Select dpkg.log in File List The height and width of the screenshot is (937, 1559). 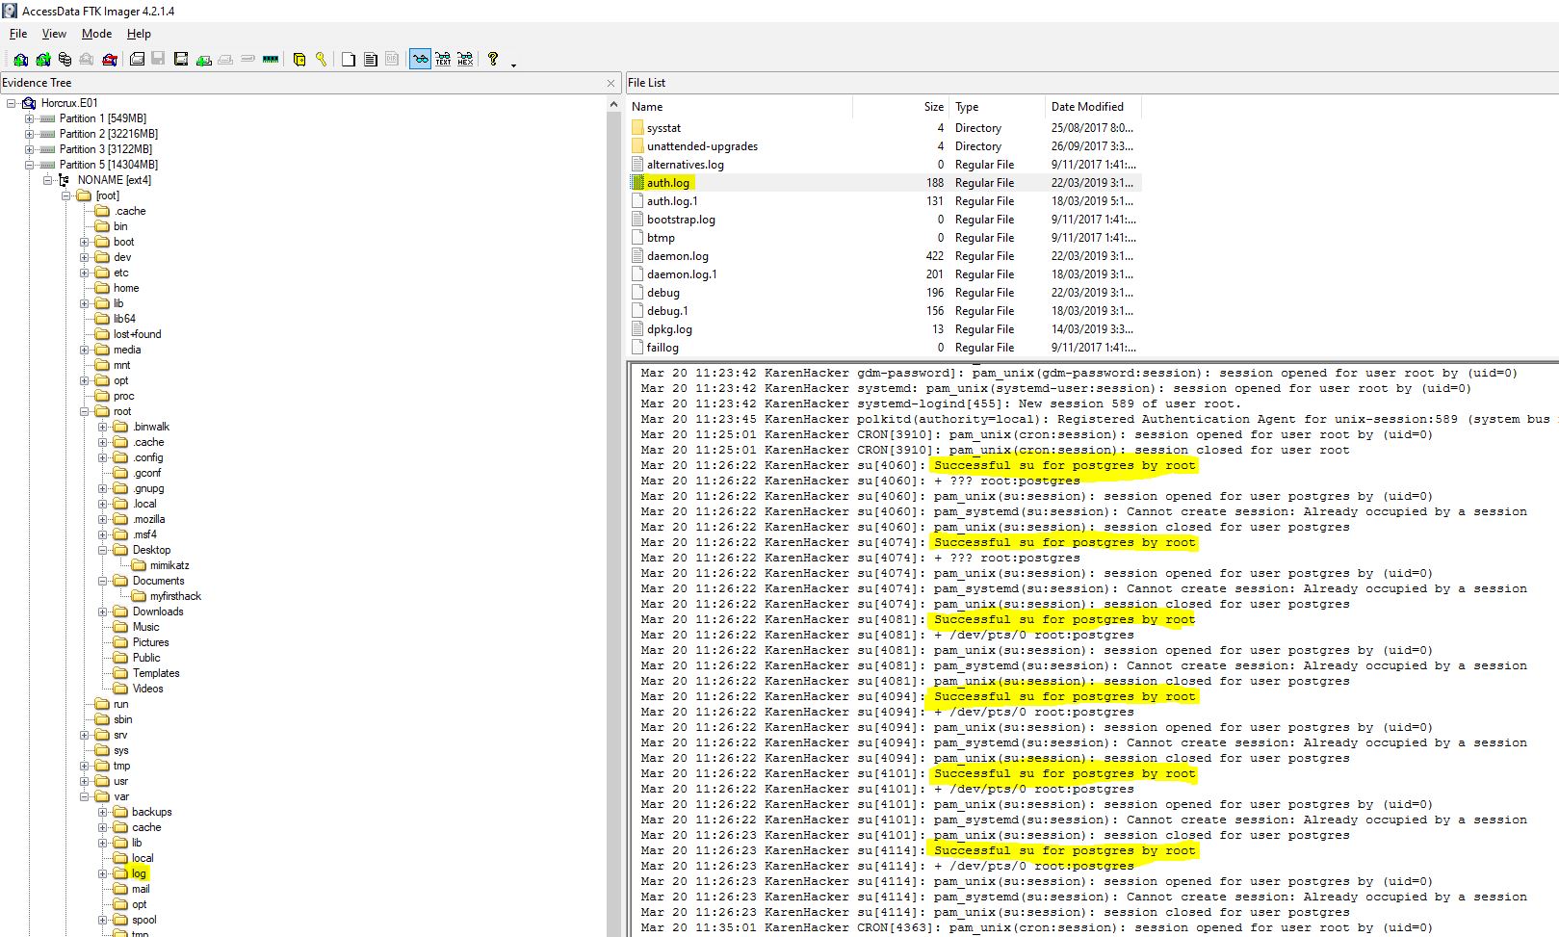tap(669, 329)
